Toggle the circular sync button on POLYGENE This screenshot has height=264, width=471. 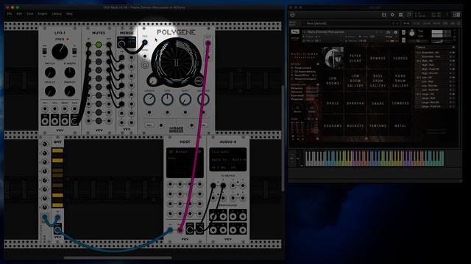click(x=144, y=65)
